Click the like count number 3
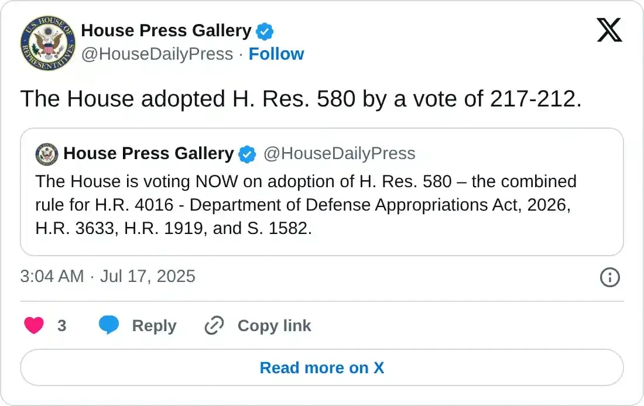 pyautogui.click(x=61, y=326)
